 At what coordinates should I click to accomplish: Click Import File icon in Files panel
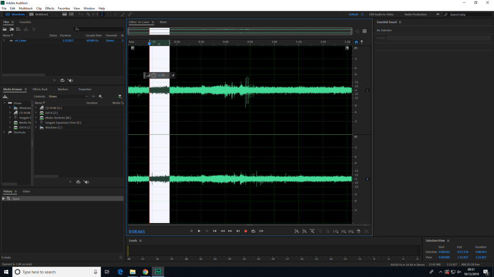12,29
